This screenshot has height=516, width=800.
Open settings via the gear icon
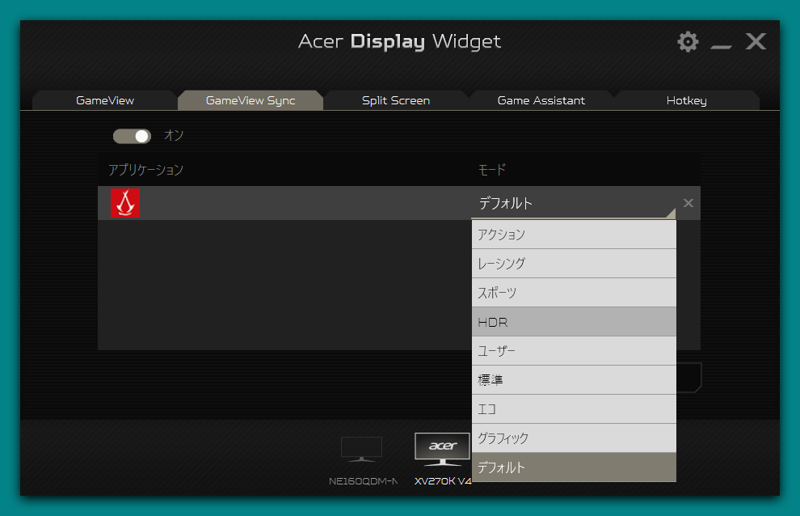688,41
